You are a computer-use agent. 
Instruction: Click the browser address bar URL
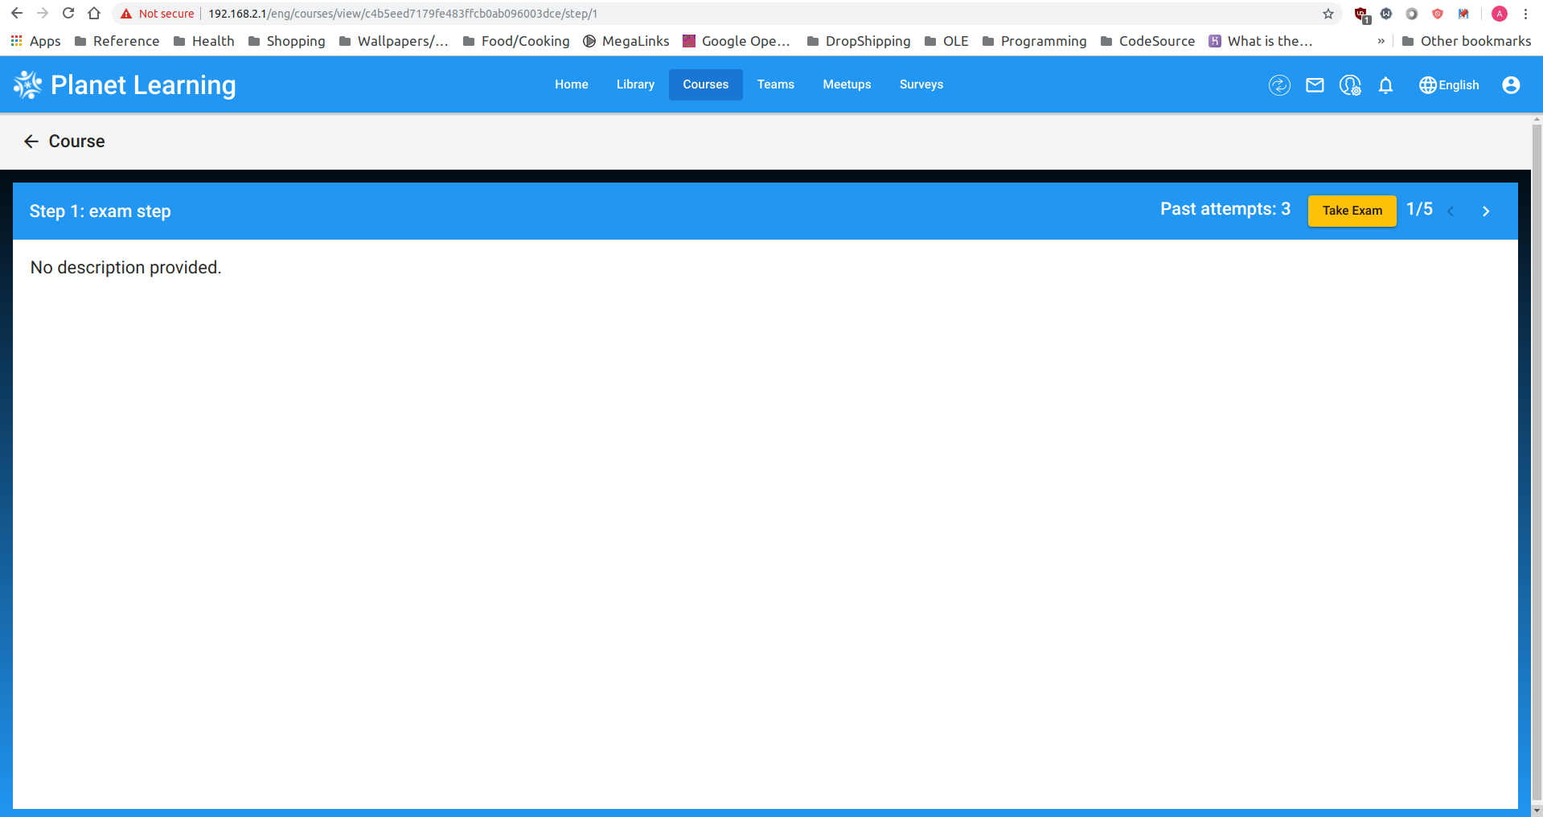coord(403,14)
